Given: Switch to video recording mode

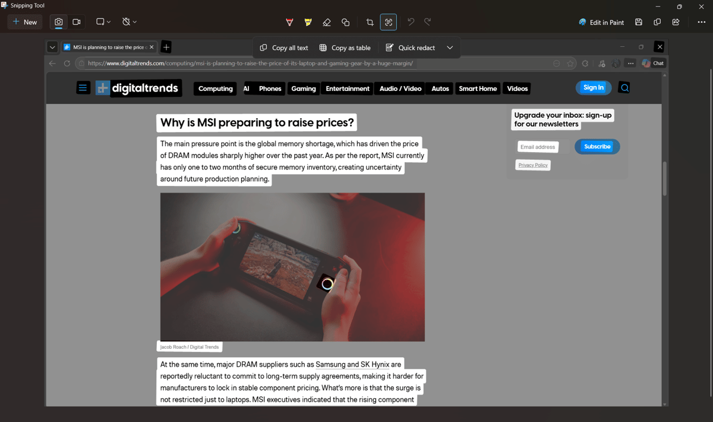Looking at the screenshot, I should click(76, 21).
